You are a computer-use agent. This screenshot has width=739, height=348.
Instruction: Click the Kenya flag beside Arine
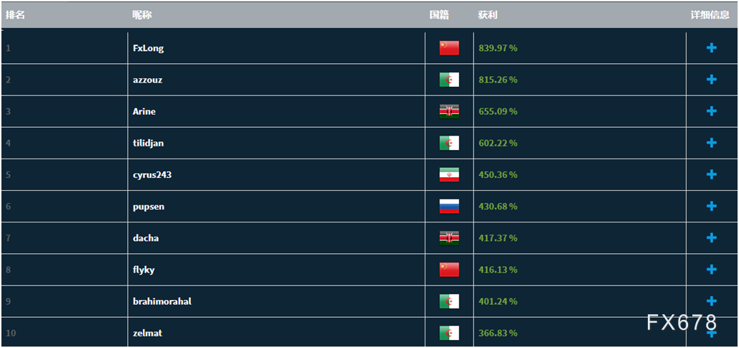click(x=449, y=111)
